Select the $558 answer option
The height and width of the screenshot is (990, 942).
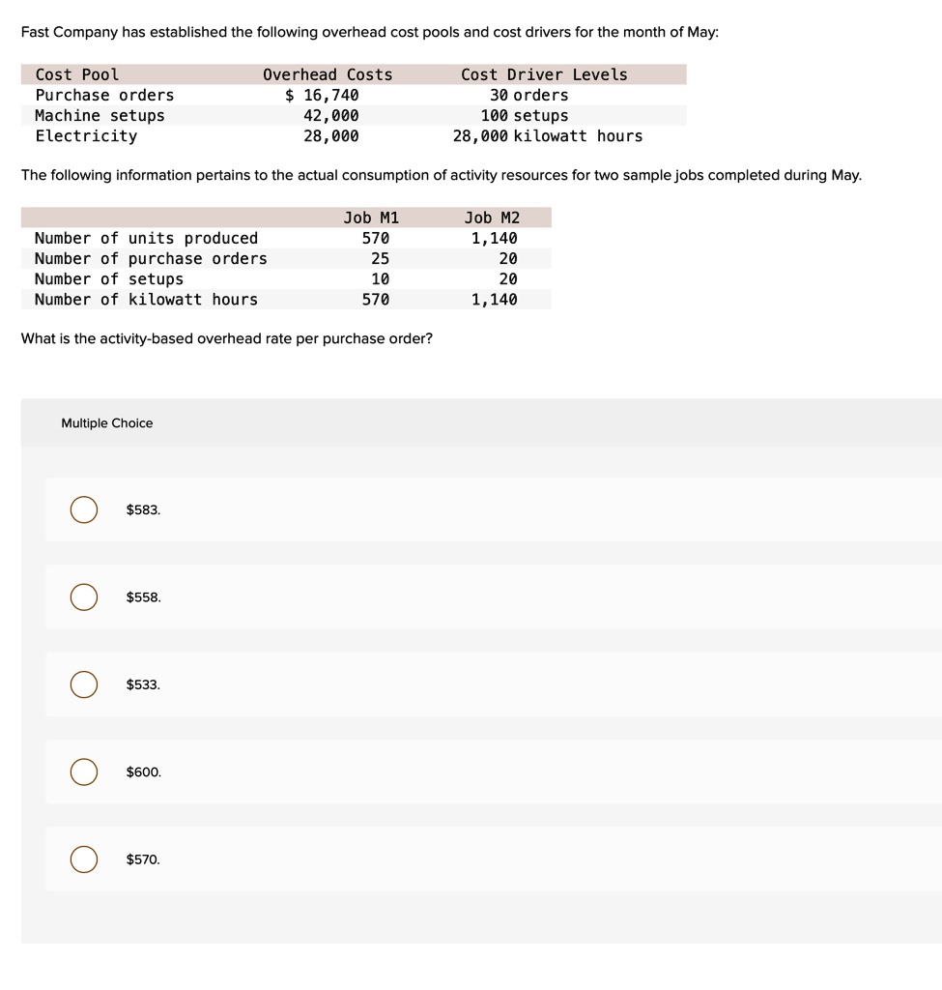click(x=83, y=597)
